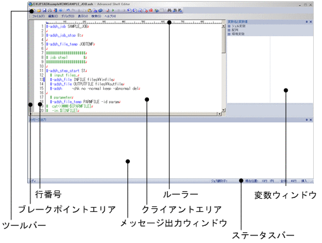Click the middle binoculars search icon
The height and width of the screenshot is (243, 322).
click(x=175, y=10)
